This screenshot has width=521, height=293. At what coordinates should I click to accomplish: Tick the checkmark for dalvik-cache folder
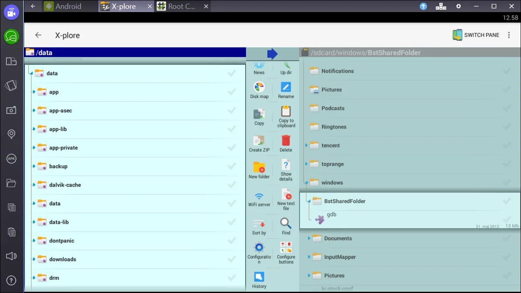[x=232, y=184]
